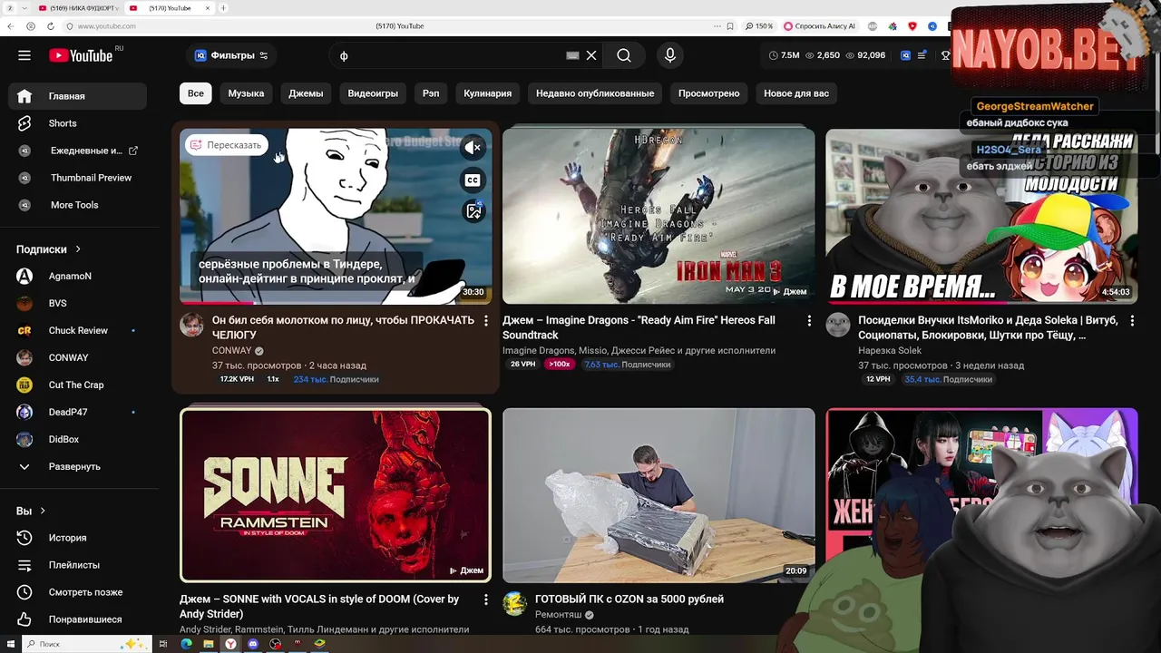1161x653 pixels.
Task: Open More Tools in sidebar
Action: (77, 205)
